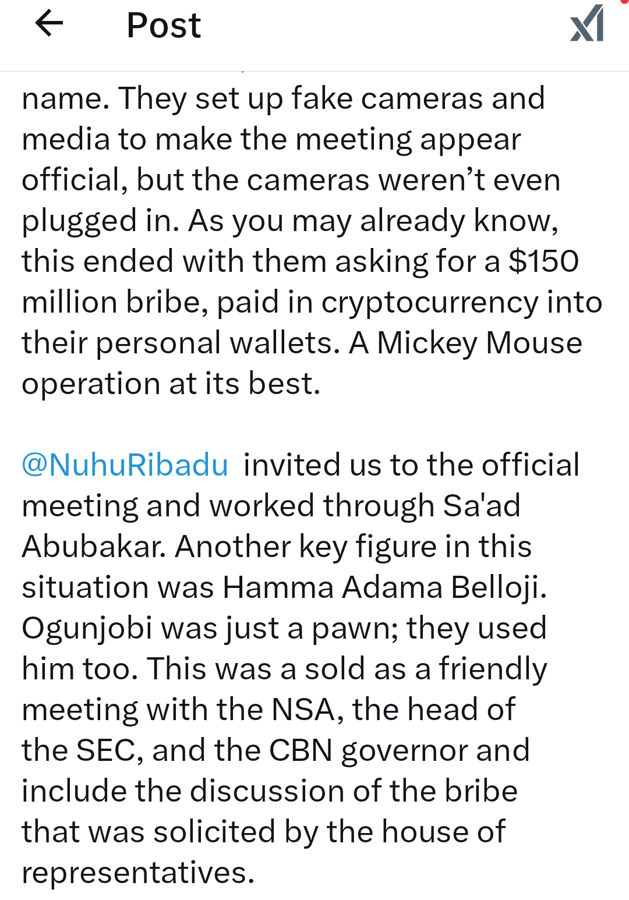Tap the final word "representatives."

pyautogui.click(x=138, y=873)
